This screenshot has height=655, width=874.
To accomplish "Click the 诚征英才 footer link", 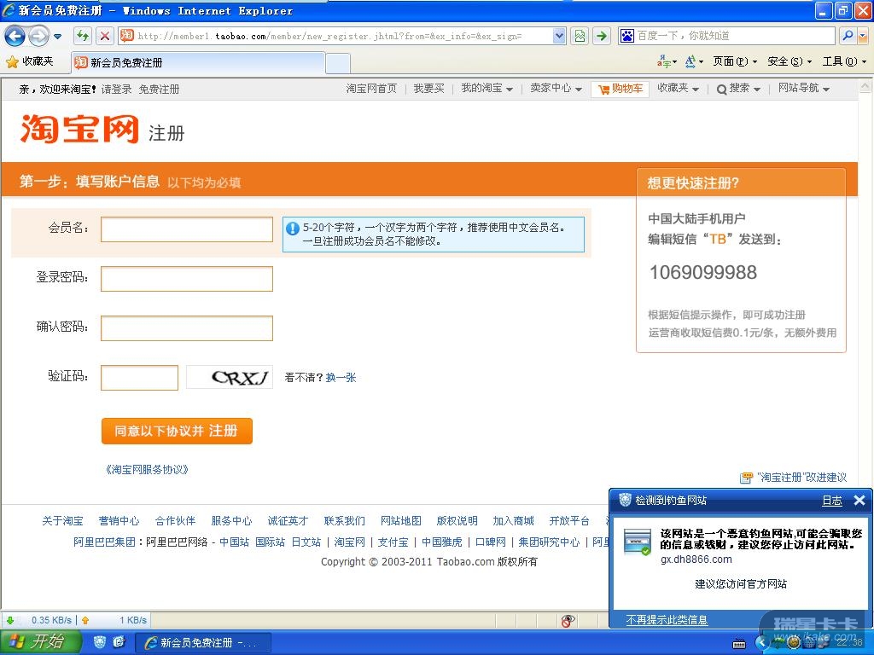I will [x=288, y=521].
